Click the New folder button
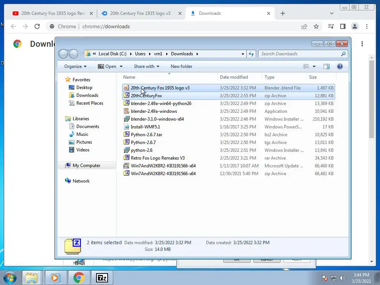Screen dimensions: 380x285 (x=181, y=66)
